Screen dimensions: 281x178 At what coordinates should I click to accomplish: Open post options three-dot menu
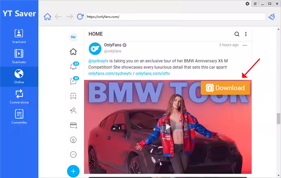(245, 45)
